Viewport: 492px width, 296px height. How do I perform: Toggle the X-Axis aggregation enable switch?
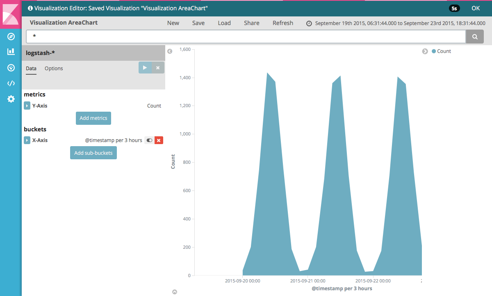pyautogui.click(x=149, y=140)
